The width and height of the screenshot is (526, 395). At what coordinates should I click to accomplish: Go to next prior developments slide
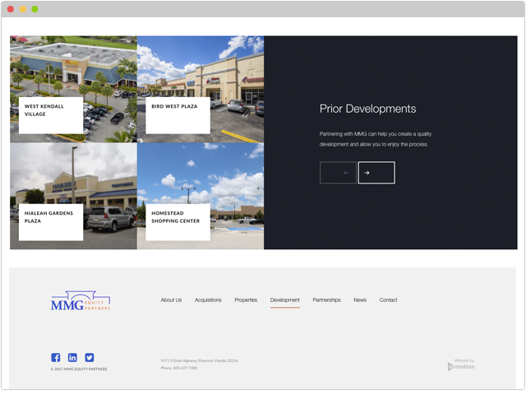(x=376, y=173)
